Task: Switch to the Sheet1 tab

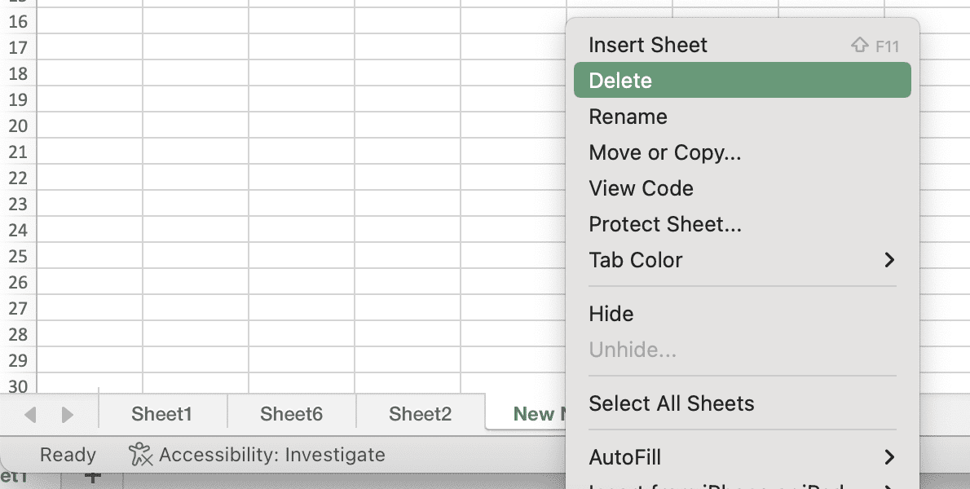Action: [x=162, y=413]
